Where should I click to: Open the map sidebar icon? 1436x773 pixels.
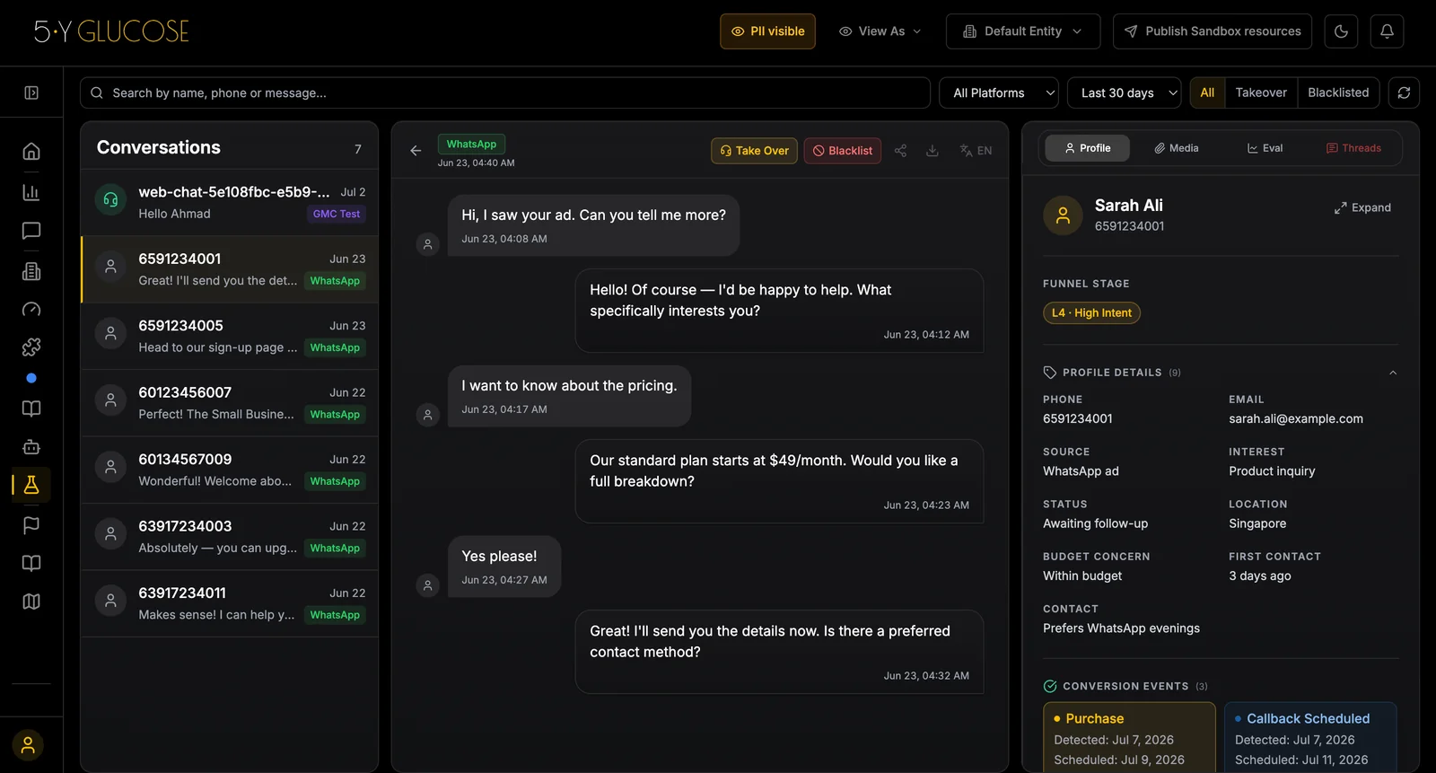[x=31, y=602]
